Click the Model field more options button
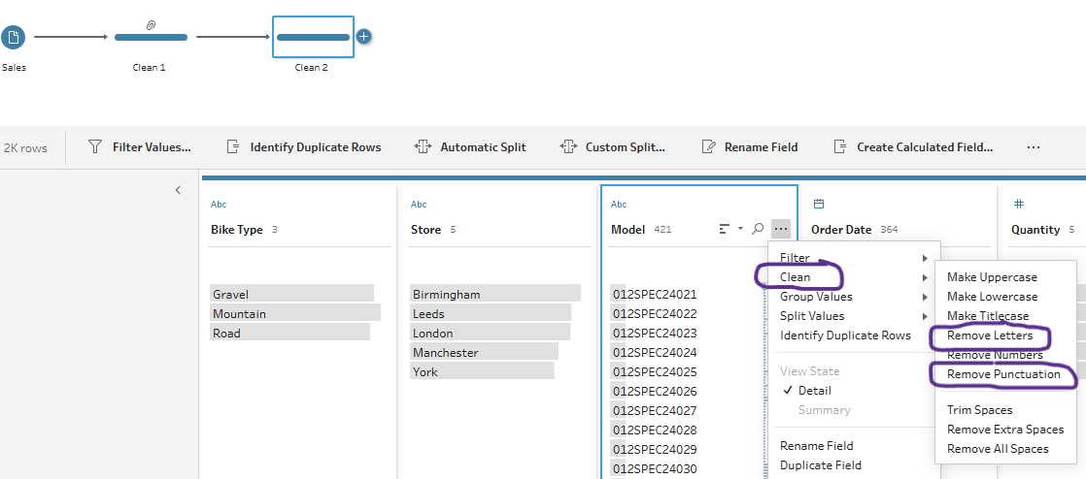The width and height of the screenshot is (1086, 479). coord(781,229)
